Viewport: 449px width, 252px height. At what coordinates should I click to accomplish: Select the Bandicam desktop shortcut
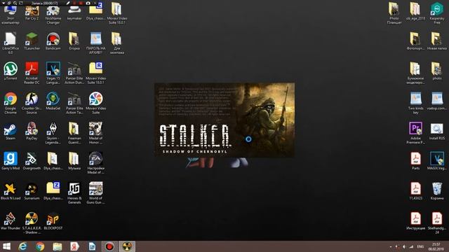(53, 41)
